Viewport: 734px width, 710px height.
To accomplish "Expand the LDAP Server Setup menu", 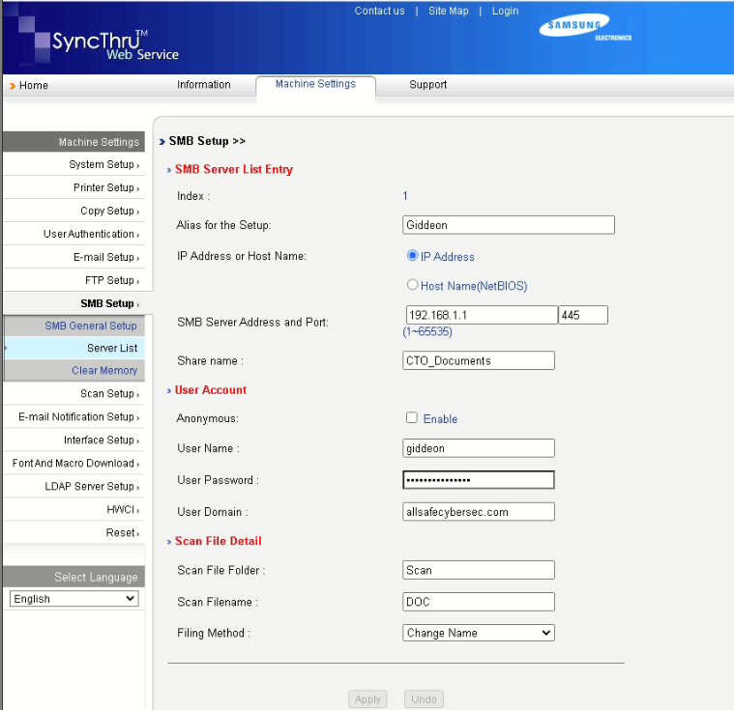I will [92, 487].
